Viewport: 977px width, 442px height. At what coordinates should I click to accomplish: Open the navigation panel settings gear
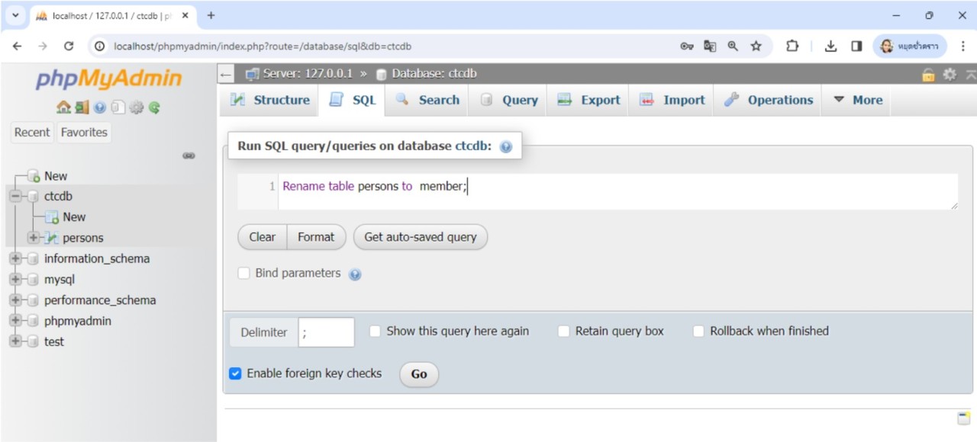point(137,107)
